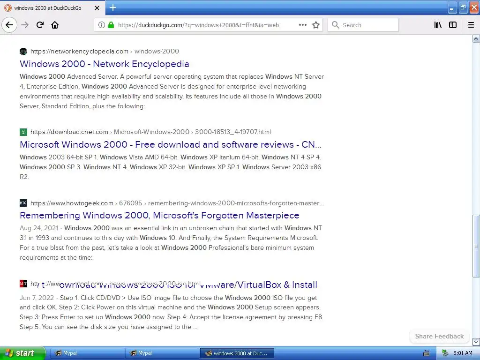Click the 5:01 AM clock
The height and width of the screenshot is (360, 480).
pyautogui.click(x=463, y=353)
